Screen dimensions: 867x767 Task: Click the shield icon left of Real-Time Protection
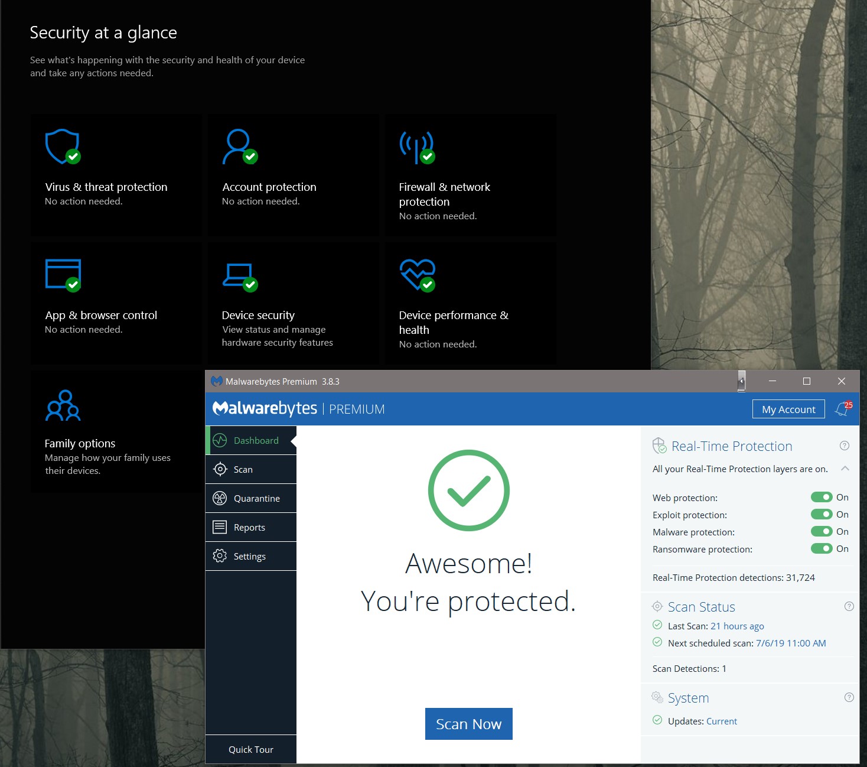coord(659,446)
